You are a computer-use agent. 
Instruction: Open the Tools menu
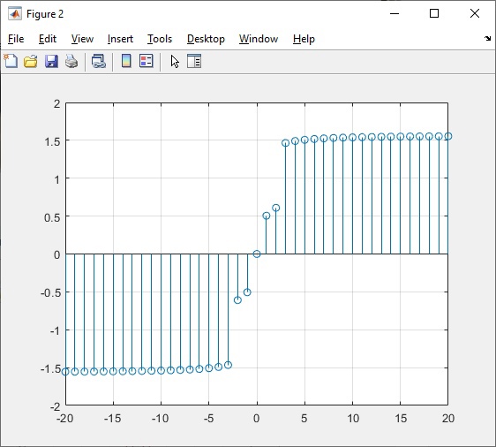pyautogui.click(x=160, y=39)
